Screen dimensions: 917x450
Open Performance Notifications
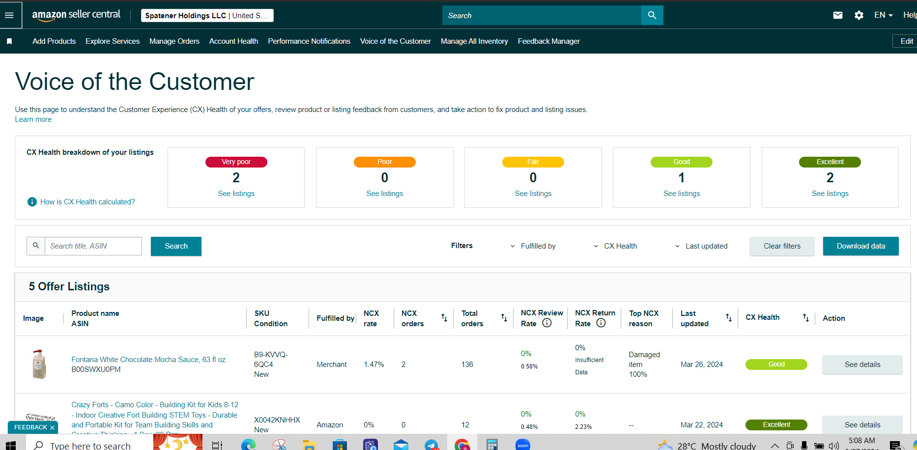[x=309, y=41]
